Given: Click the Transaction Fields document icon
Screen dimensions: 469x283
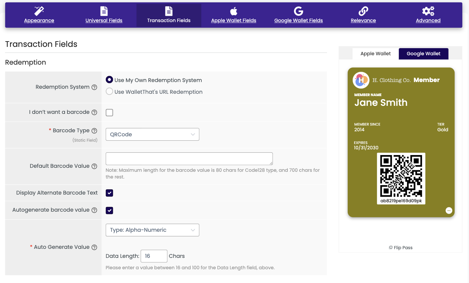Looking at the screenshot, I should [169, 11].
